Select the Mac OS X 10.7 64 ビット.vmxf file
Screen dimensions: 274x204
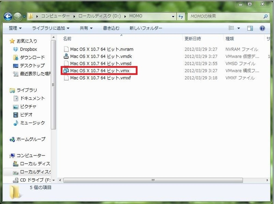tap(100, 78)
